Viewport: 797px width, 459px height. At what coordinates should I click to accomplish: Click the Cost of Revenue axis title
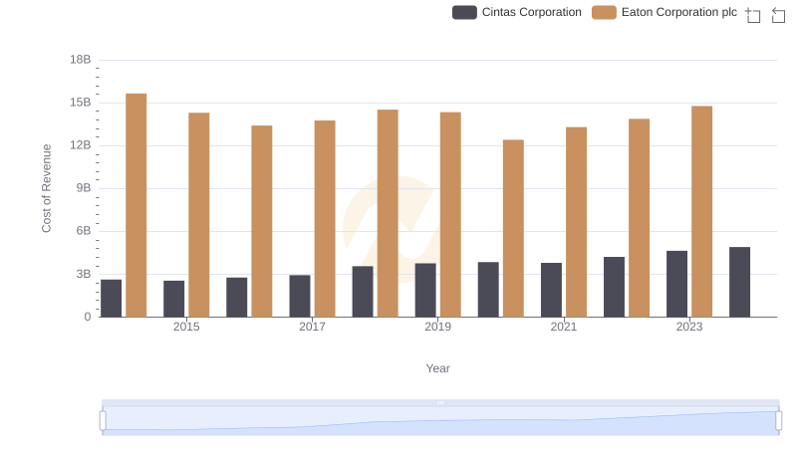(x=46, y=188)
